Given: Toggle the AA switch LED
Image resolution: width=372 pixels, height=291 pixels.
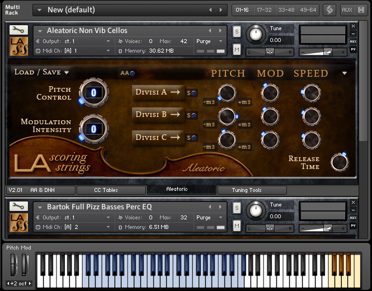Looking at the screenshot, I should point(132,73).
